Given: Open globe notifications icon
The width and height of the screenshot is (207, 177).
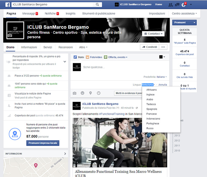Looking at the screenshot, I should pos(184,5).
